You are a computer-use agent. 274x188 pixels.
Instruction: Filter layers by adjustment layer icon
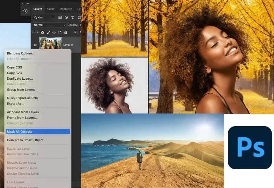(x=66, y=17)
